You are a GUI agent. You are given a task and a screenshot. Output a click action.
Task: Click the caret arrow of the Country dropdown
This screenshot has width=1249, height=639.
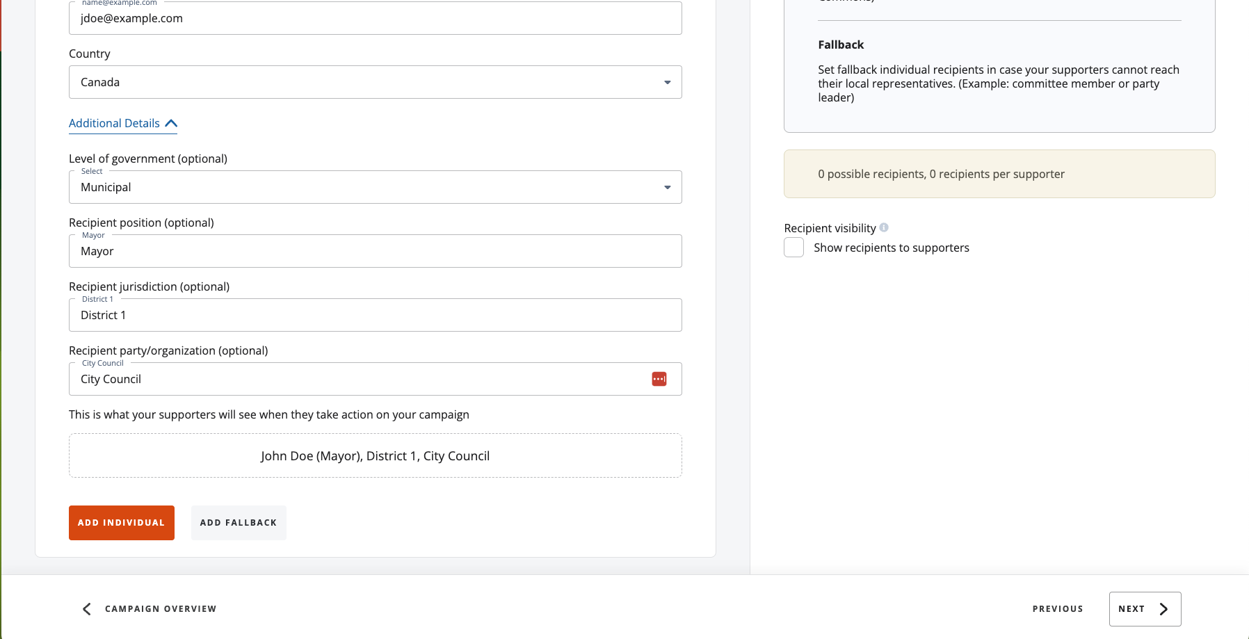point(668,82)
